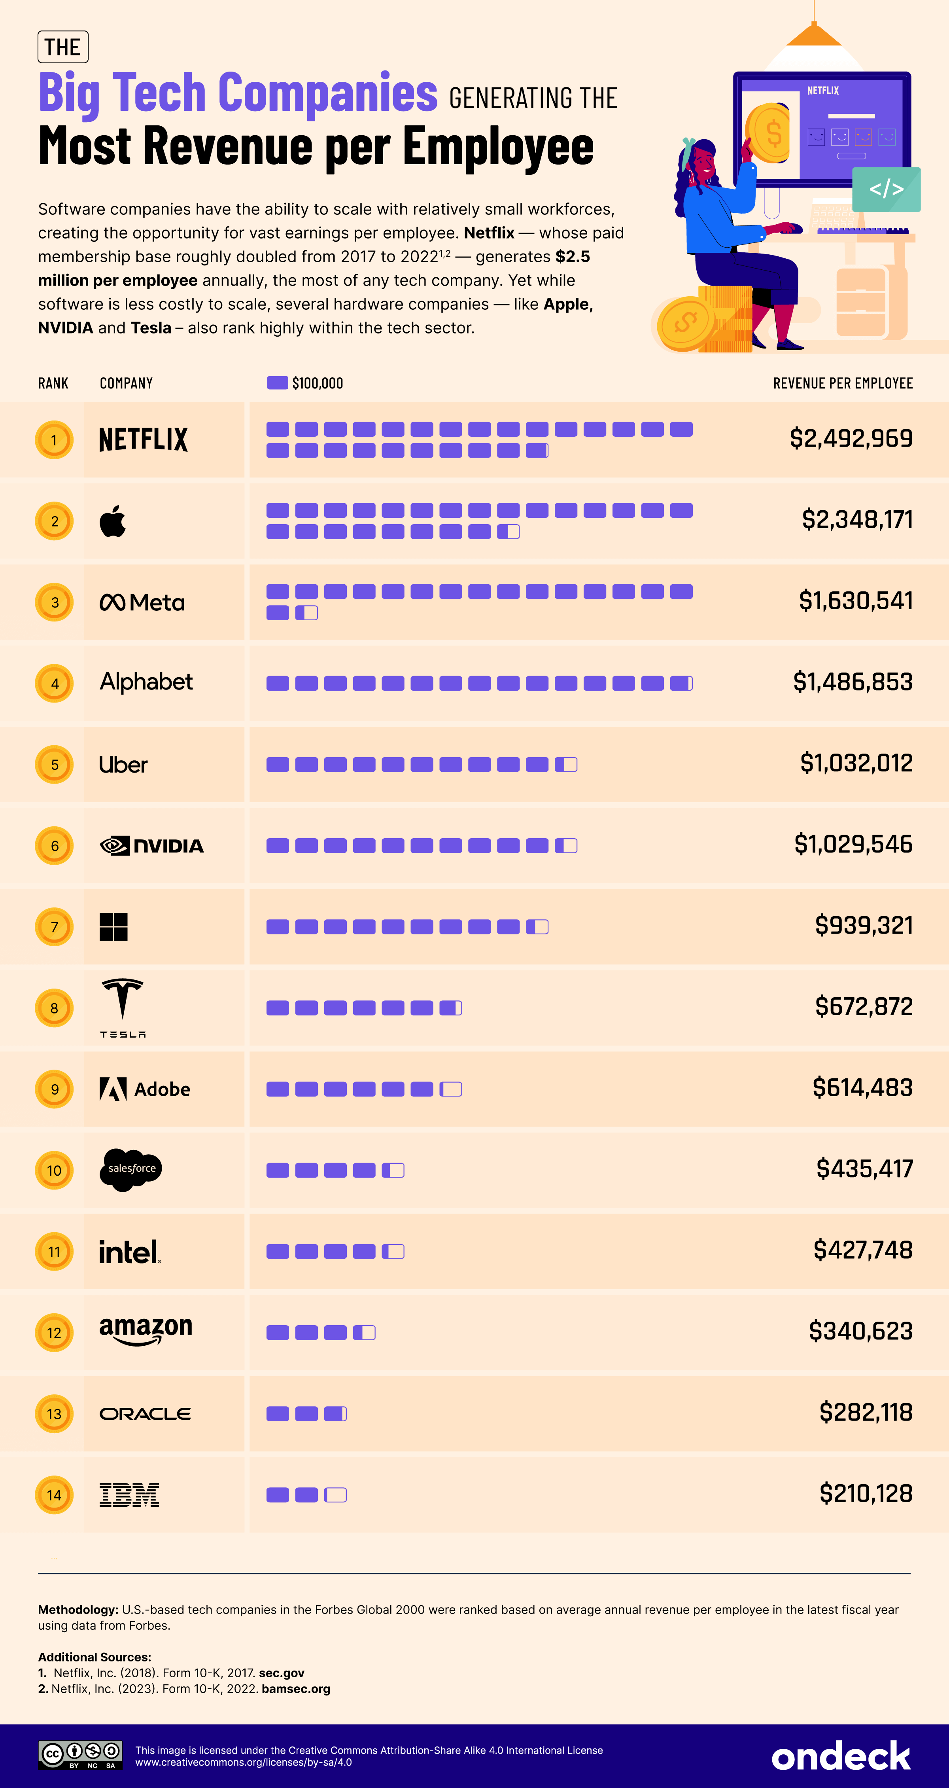Viewport: 949px width, 1788px height.
Task: Select the Meta logo
Action: pyautogui.click(x=142, y=602)
